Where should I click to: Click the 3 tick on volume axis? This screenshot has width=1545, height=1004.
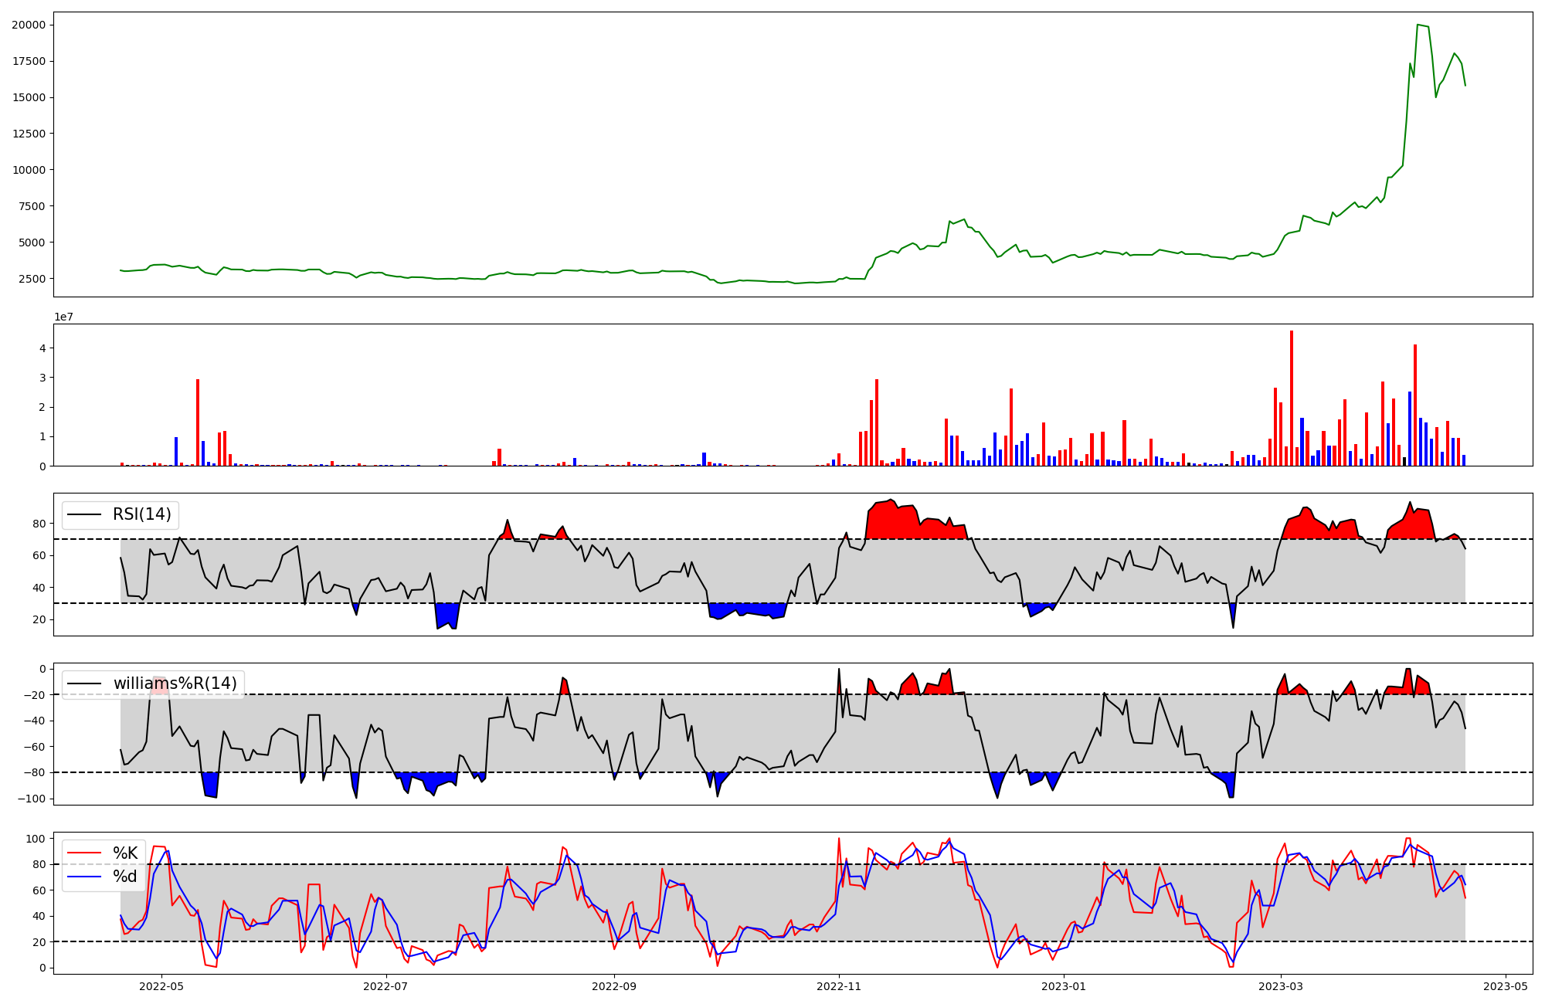(x=42, y=378)
